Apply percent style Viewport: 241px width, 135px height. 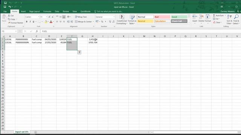pyautogui.click(x=102, y=22)
